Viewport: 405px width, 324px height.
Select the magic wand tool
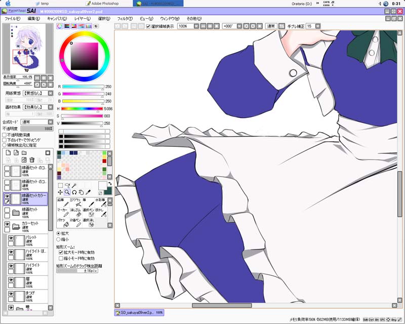tap(74, 185)
